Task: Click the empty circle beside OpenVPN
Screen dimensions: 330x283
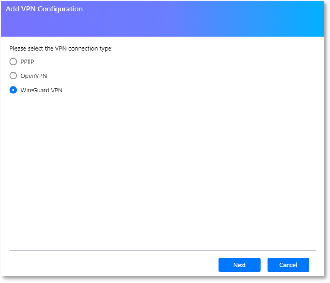Action: tap(13, 75)
